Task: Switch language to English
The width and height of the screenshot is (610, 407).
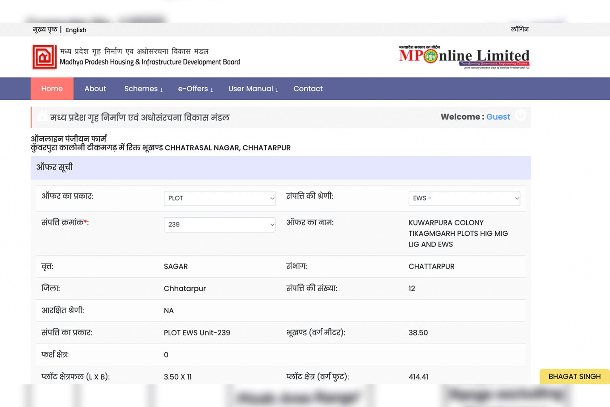Action: pyautogui.click(x=76, y=30)
